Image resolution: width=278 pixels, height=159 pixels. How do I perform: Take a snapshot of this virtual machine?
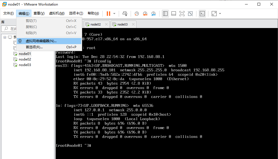coord(137,14)
